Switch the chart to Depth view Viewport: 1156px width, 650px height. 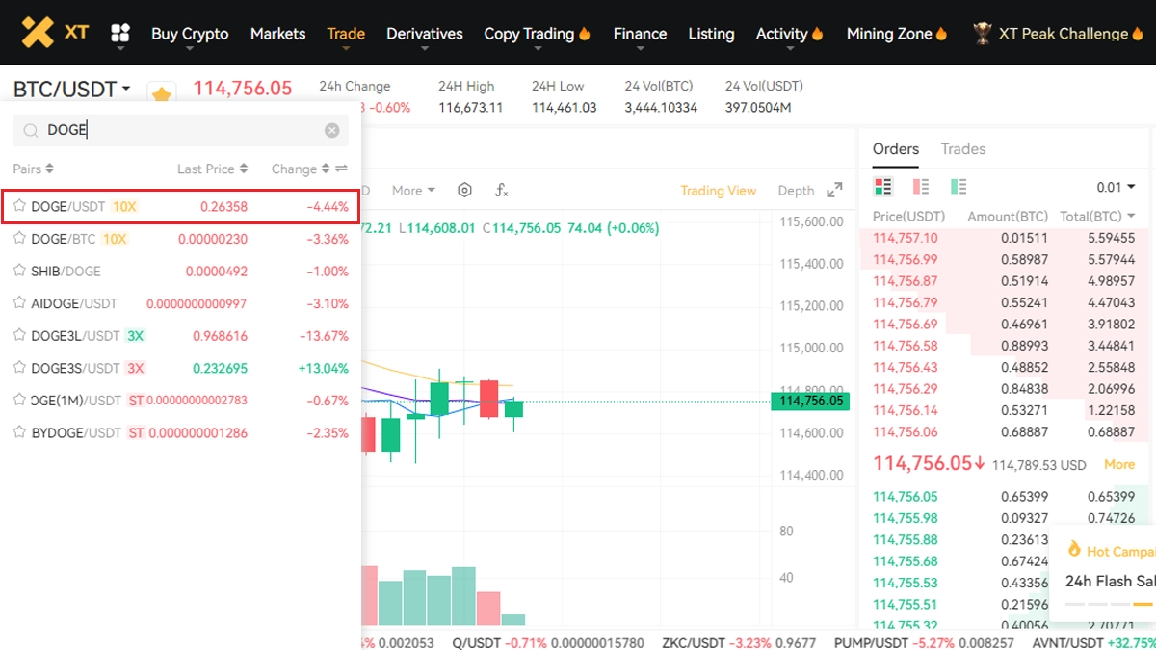click(x=796, y=191)
